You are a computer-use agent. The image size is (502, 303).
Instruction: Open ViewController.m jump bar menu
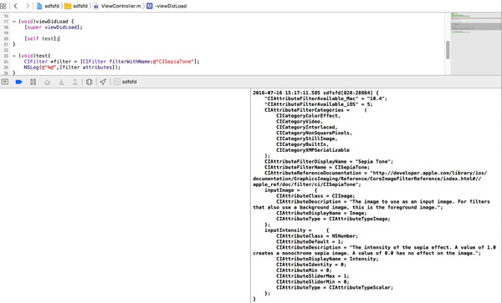(x=117, y=6)
